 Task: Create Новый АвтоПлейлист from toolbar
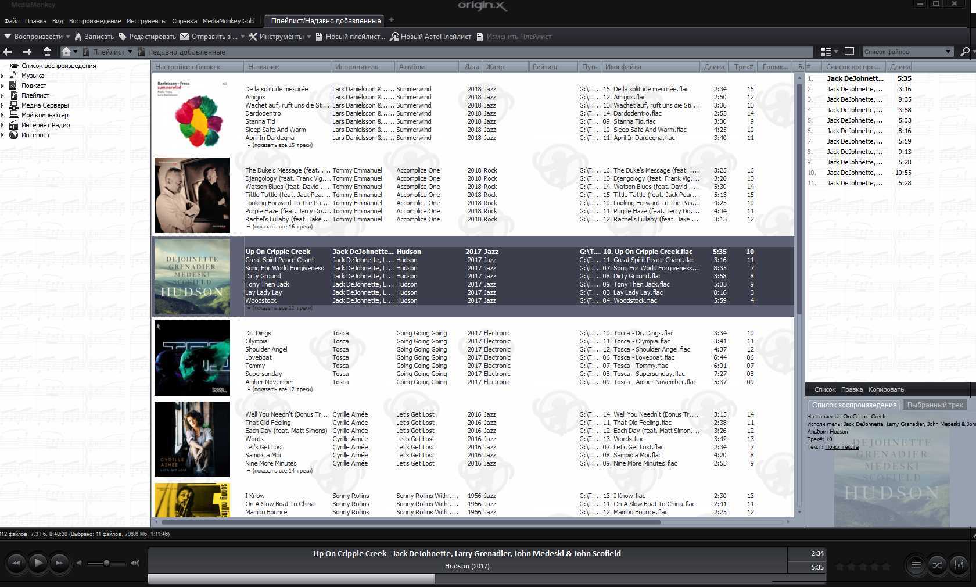(430, 36)
